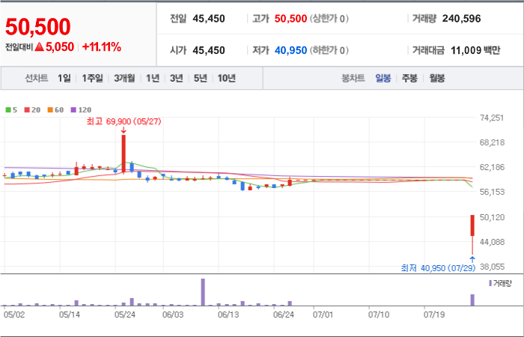
Task: Click the 거래량 legend marker in volume panel
Action: 490,284
